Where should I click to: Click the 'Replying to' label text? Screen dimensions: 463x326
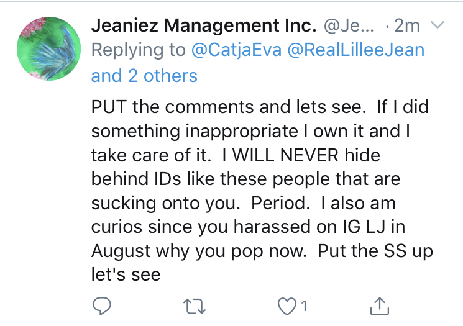pyautogui.click(x=139, y=50)
